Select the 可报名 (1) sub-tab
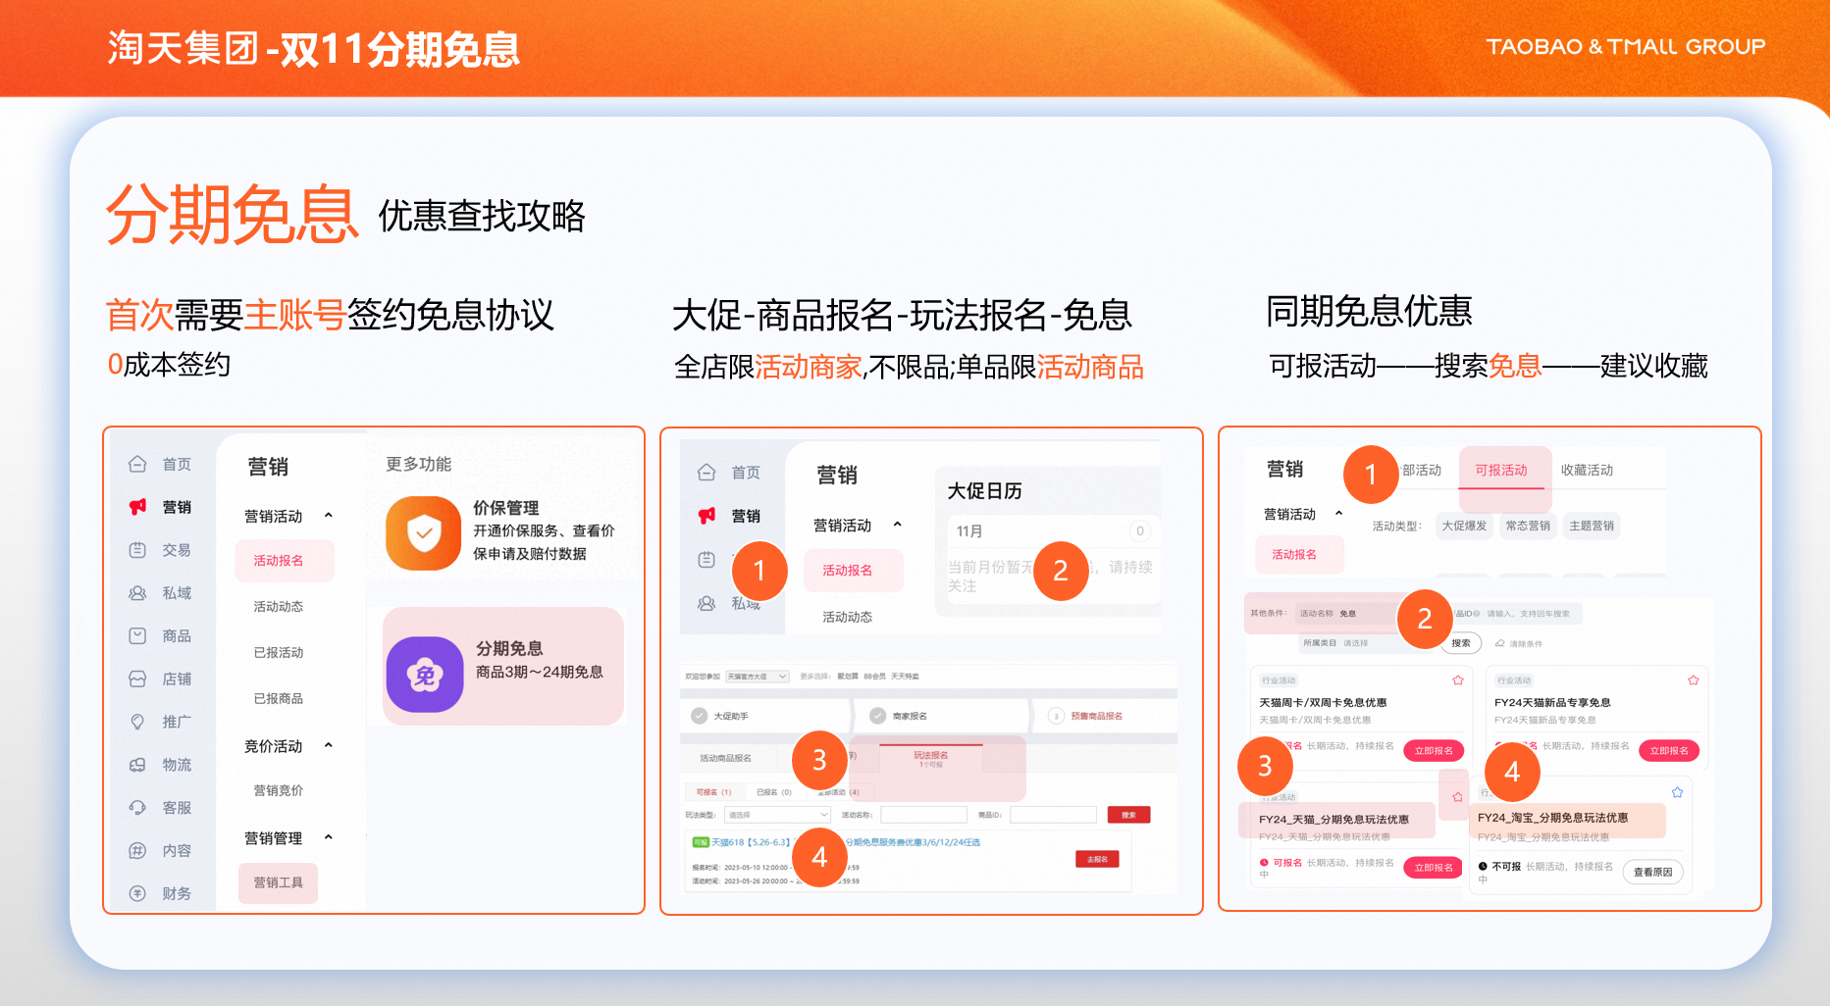This screenshot has width=1830, height=1006. click(713, 792)
